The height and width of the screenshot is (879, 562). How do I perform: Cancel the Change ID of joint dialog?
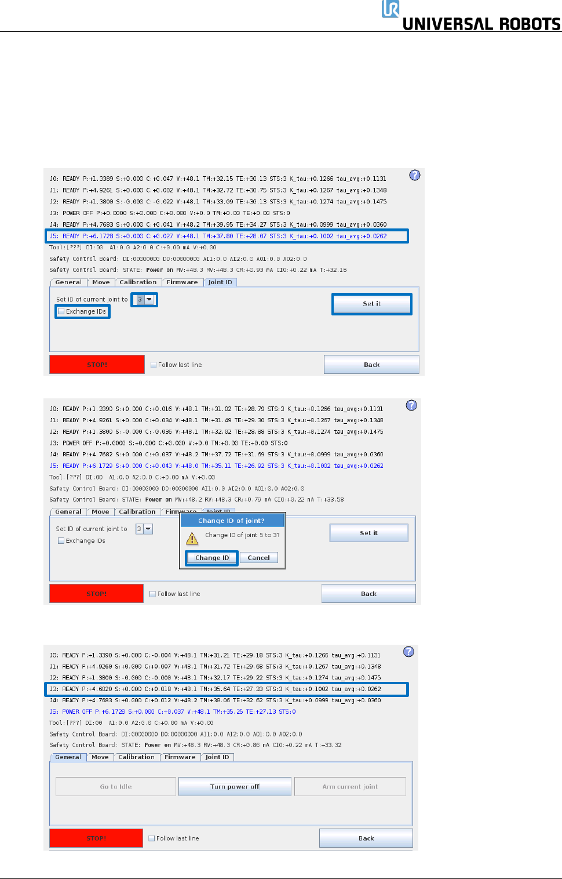[x=259, y=558]
